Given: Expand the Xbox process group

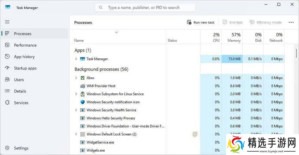Looking at the screenshot, I should [76, 78].
